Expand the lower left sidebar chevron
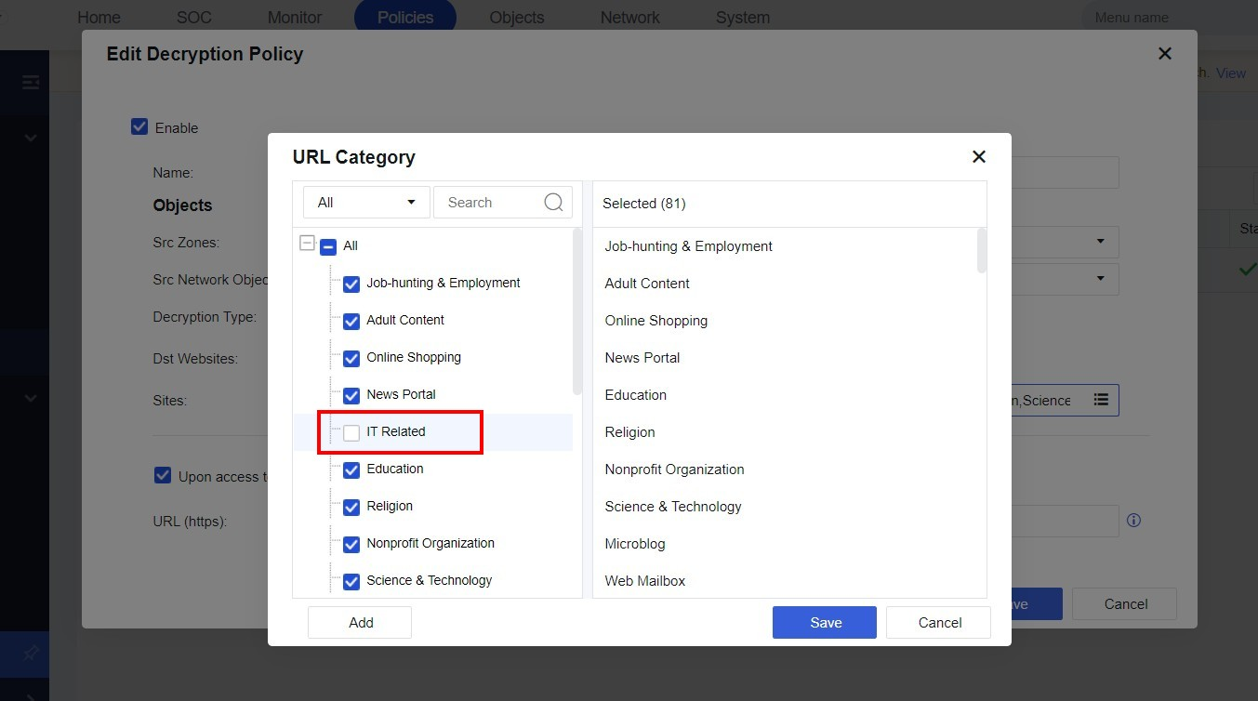 (31, 398)
